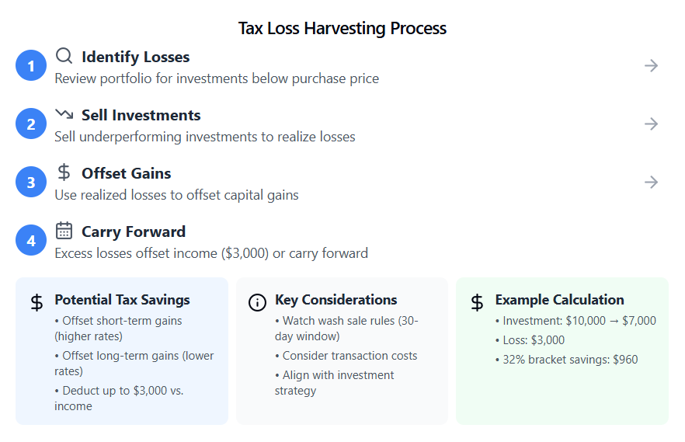Image resolution: width=685 pixels, height=442 pixels.
Task: Click the info icon beside Key Considerations
Action: click(x=257, y=303)
